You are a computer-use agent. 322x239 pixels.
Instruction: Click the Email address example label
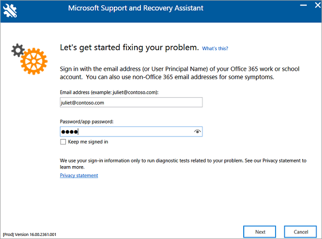(109, 93)
